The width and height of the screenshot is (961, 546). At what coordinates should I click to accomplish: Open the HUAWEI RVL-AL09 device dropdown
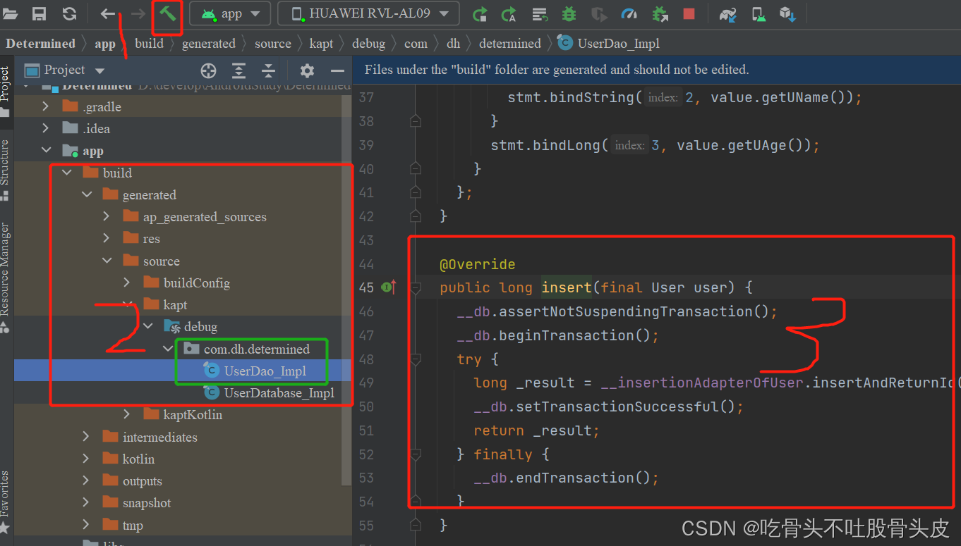[x=368, y=13]
